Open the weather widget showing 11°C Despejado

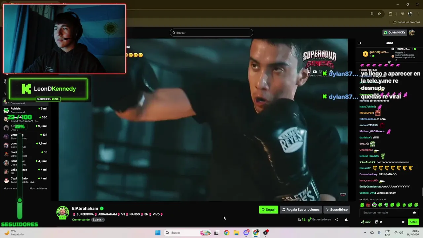(x=14, y=233)
